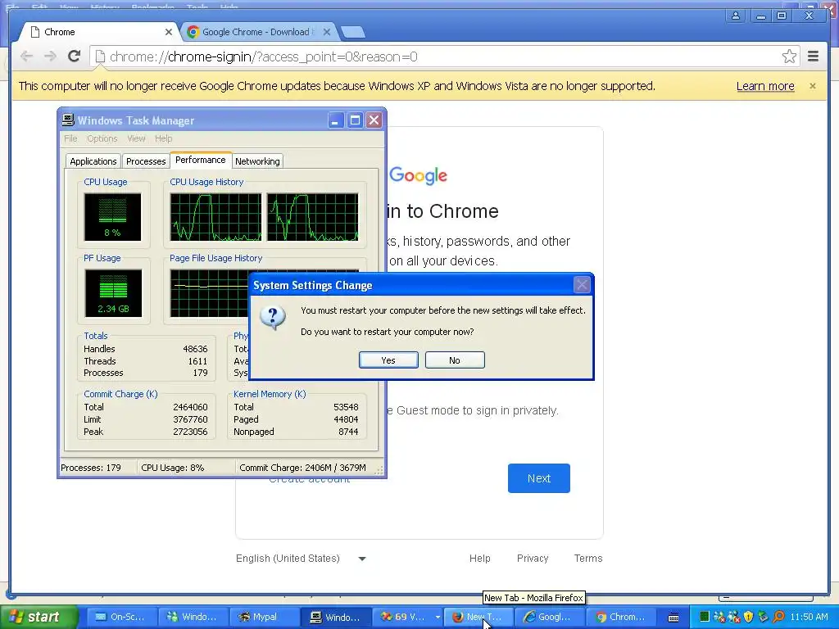Click Yes to restart the computer
Screen dimensions: 839x629
(388, 360)
